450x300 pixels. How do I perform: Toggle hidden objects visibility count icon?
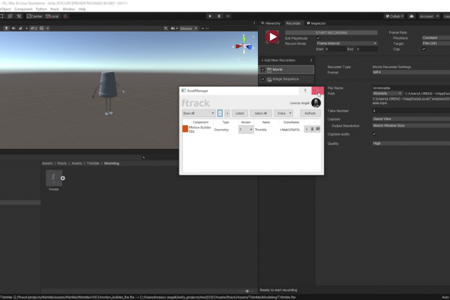34,28
